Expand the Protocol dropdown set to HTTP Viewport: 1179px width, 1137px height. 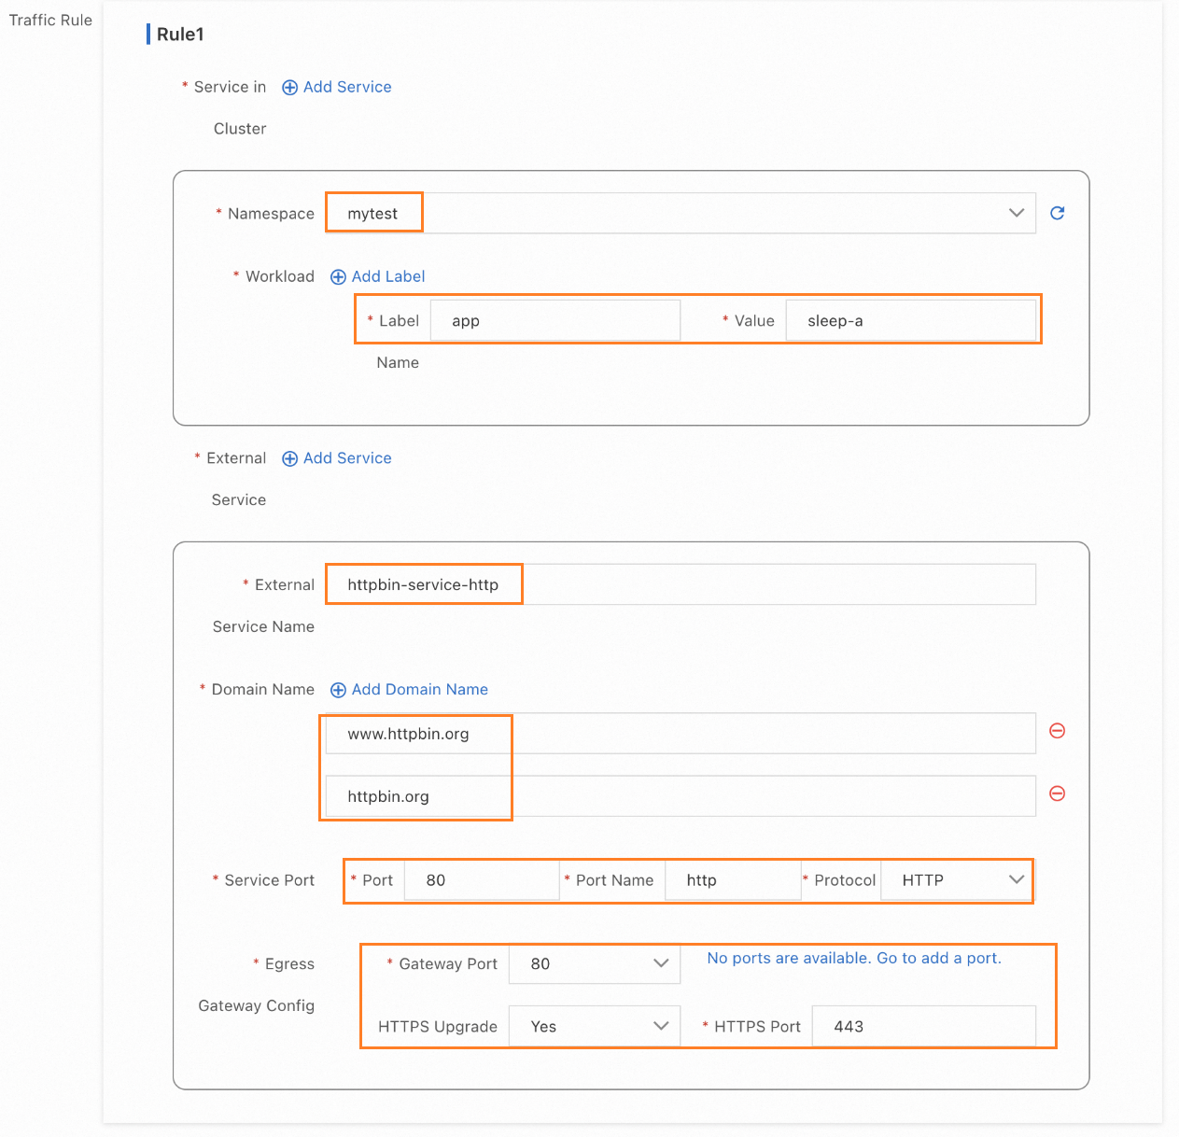[956, 880]
